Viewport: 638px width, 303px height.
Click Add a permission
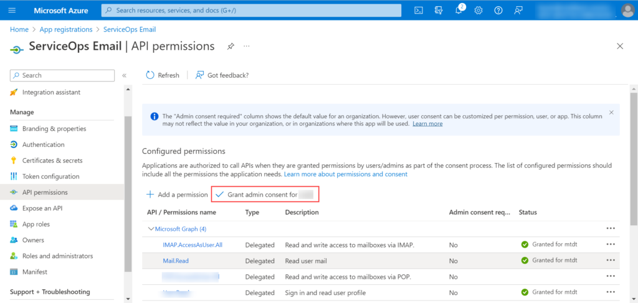coord(177,195)
